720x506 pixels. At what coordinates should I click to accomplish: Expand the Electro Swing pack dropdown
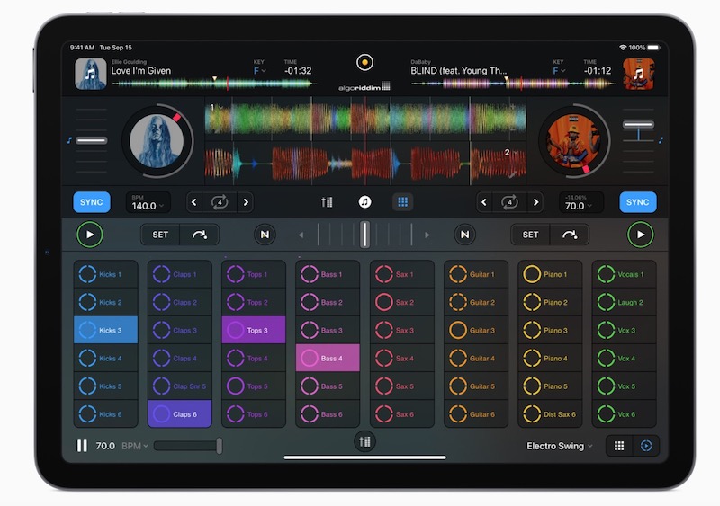[560, 446]
